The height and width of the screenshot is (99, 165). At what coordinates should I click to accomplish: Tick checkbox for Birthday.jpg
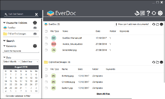coord(46,76)
